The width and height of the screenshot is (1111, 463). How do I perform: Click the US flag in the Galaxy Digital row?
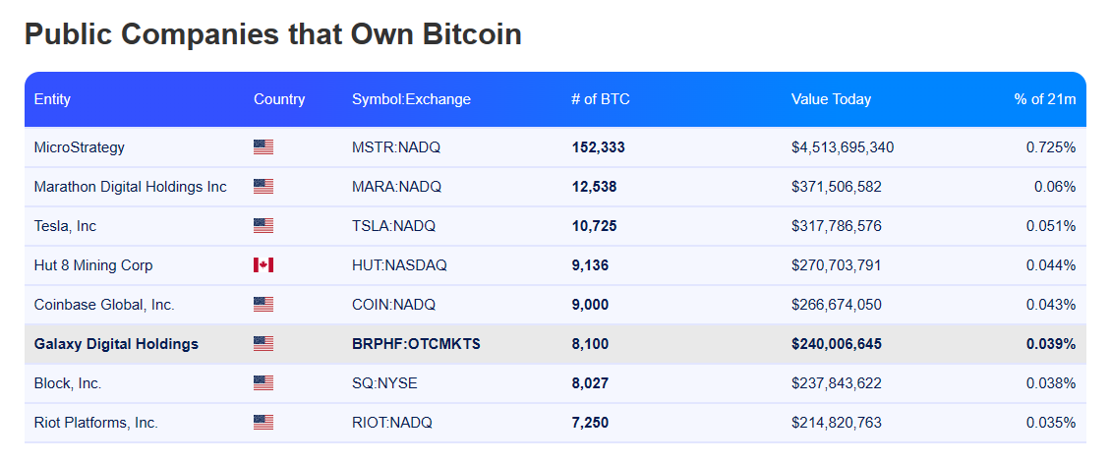click(x=263, y=344)
